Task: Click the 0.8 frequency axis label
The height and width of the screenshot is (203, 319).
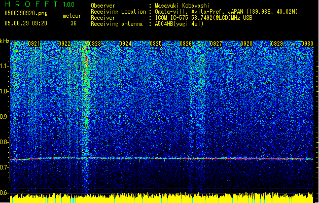Action: point(5,142)
